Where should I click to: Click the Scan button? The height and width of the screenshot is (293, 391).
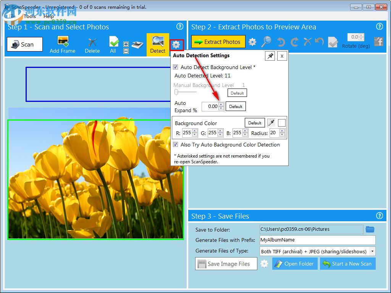click(25, 44)
